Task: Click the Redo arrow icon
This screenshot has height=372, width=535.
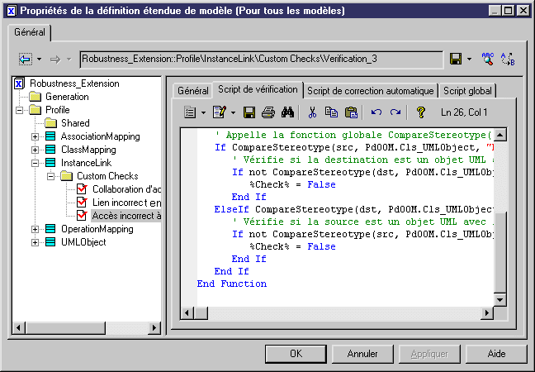Action: [x=395, y=112]
